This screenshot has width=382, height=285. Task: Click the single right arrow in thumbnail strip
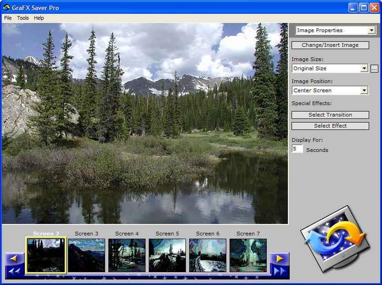(x=280, y=258)
